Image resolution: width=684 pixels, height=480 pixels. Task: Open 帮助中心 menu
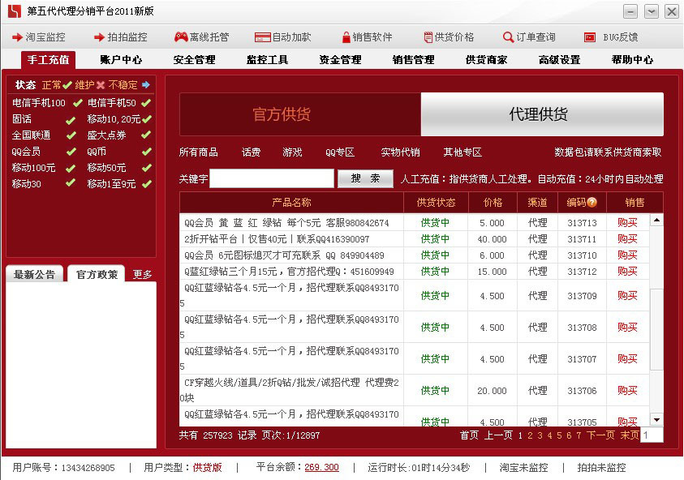tap(633, 60)
